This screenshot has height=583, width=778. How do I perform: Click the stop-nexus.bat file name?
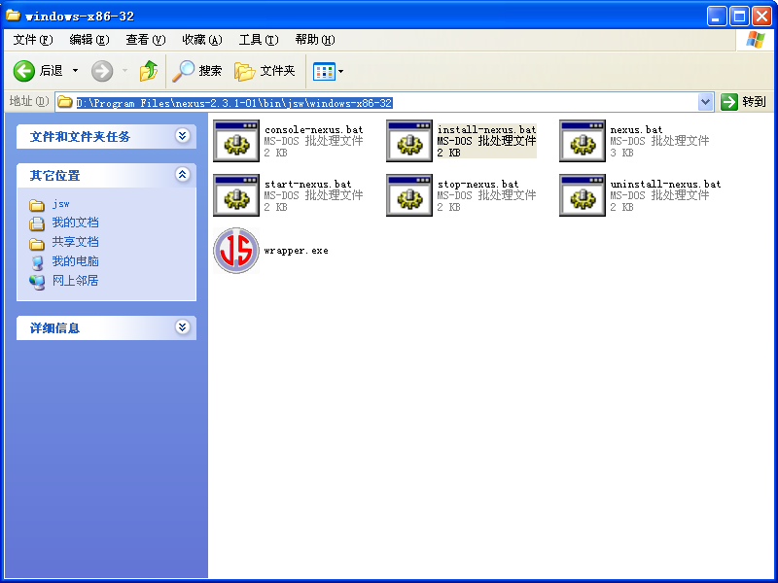pyautogui.click(x=477, y=185)
